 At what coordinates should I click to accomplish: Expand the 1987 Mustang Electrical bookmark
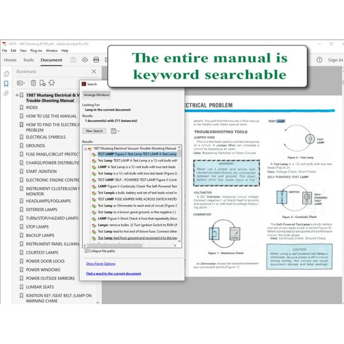(17, 95)
